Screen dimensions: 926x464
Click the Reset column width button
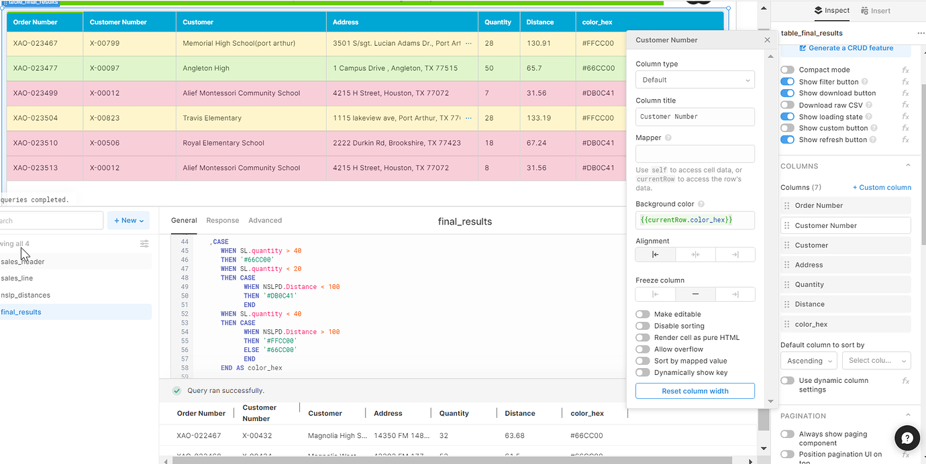coord(694,391)
